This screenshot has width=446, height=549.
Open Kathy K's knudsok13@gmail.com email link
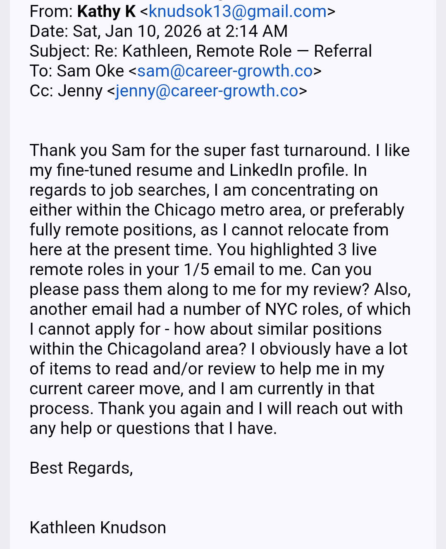tap(238, 12)
